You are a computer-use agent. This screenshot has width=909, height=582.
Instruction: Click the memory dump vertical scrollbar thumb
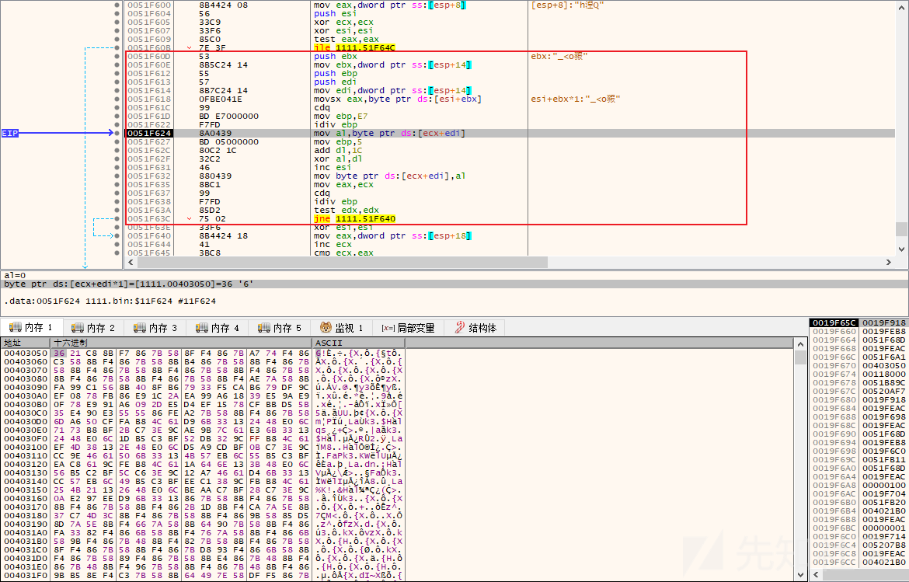800,357
